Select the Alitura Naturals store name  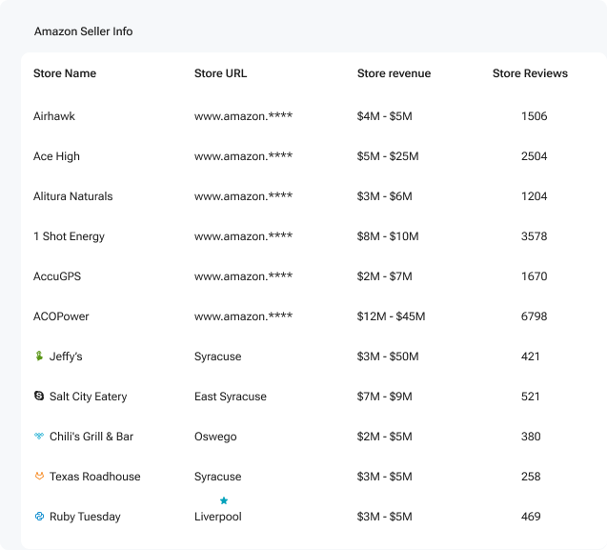tap(72, 196)
